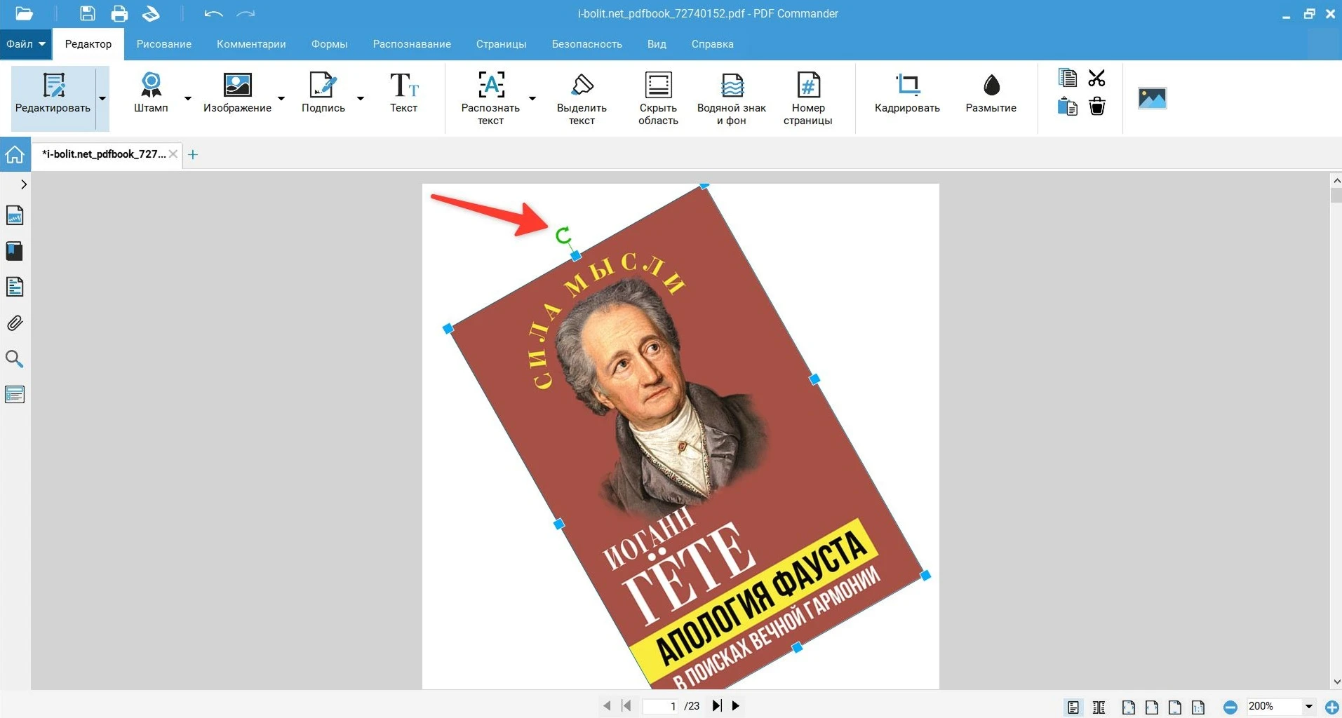Select the Watermark and background tool
This screenshot has height=718, width=1342.
731,98
